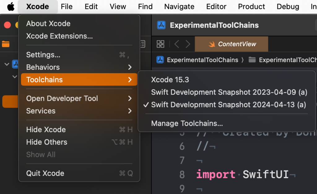
Task: Open the Xcode menu in menu bar
Action: 37,7
